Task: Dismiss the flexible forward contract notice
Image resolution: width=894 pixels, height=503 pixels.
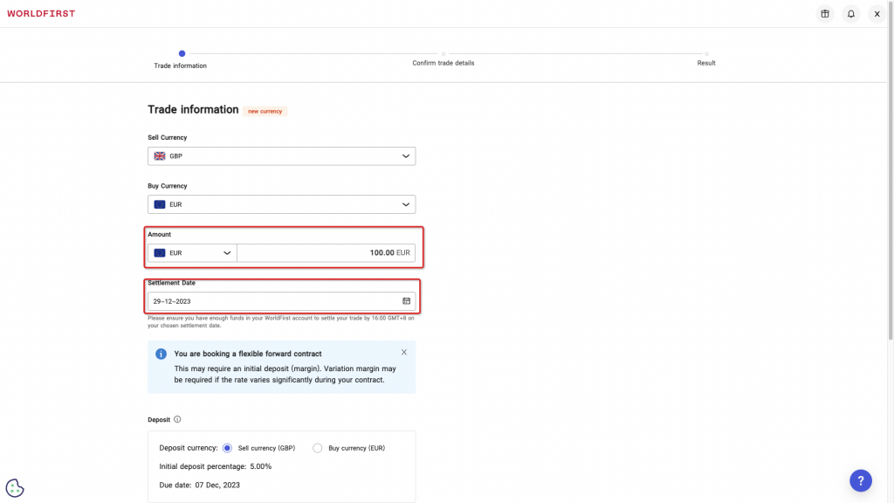Action: (x=403, y=352)
